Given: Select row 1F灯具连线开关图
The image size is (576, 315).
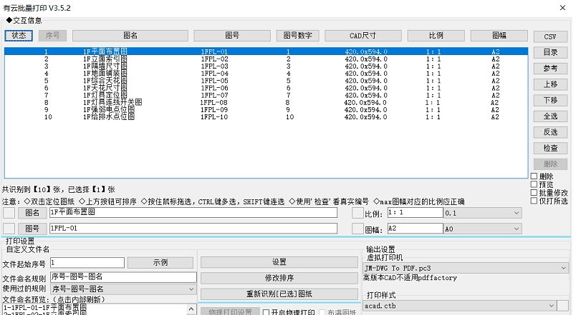Looking at the screenshot, I should (x=266, y=103).
